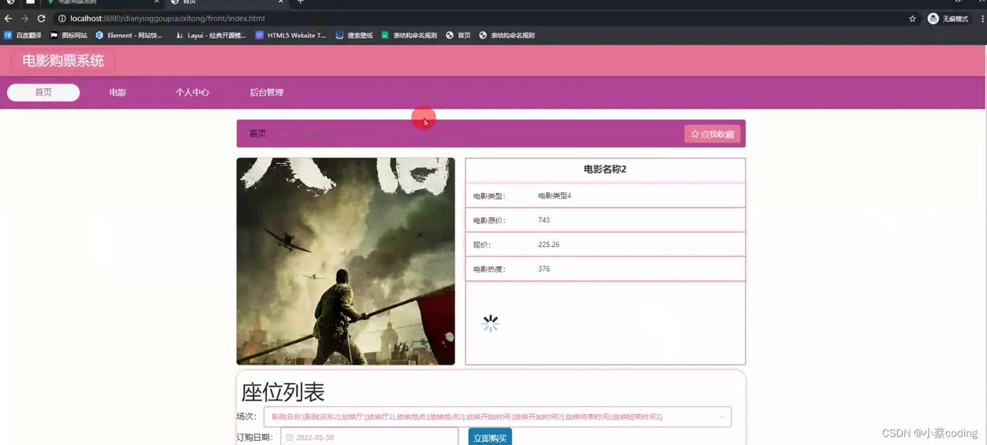Select the 首页 navigation item
The width and height of the screenshot is (987, 445).
pyautogui.click(x=43, y=92)
